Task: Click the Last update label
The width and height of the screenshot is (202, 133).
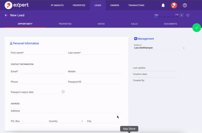Action: point(139,68)
